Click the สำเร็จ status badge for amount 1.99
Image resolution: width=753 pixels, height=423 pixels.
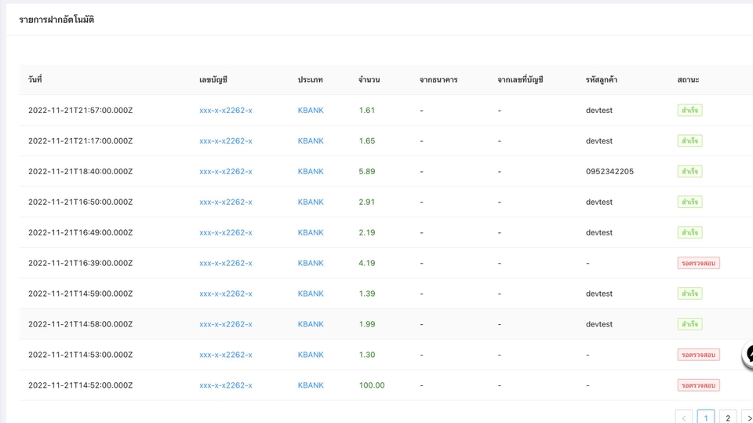point(689,324)
